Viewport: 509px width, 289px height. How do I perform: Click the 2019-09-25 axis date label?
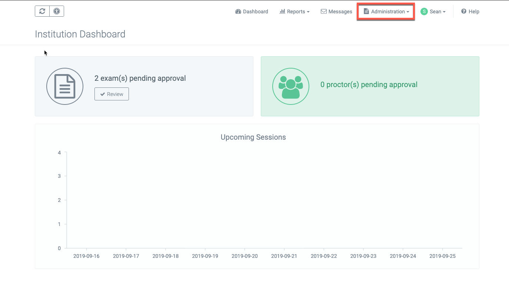(x=442, y=256)
